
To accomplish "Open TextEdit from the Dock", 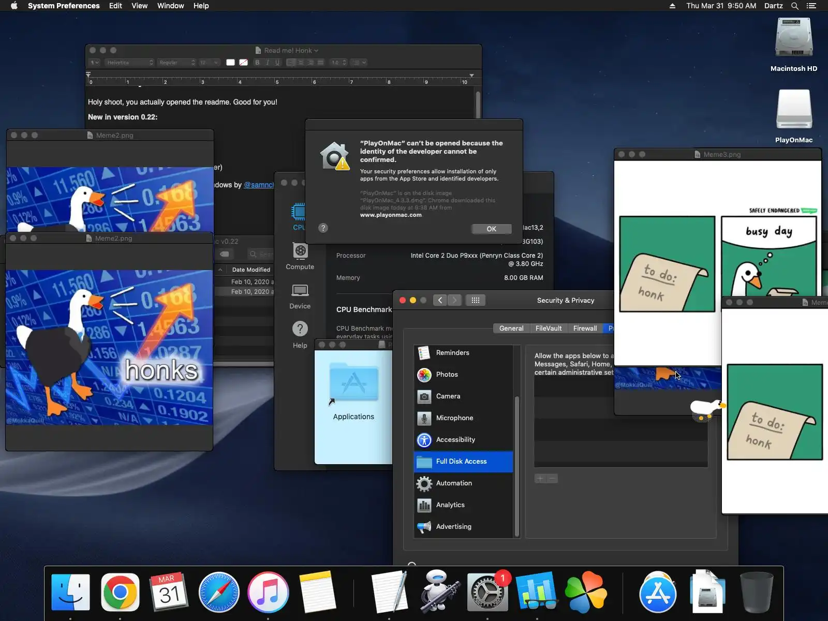I will coord(389,592).
